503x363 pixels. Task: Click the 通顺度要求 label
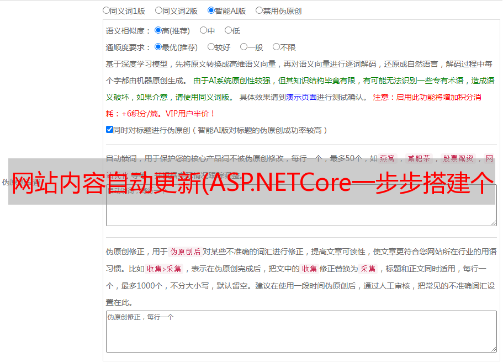click(x=128, y=47)
